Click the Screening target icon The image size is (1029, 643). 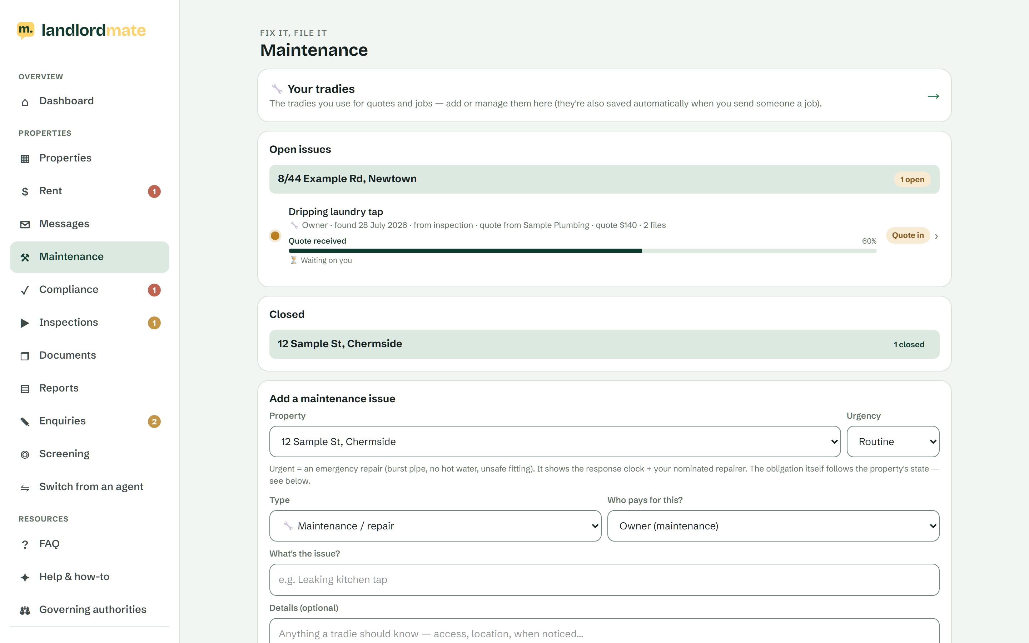pyautogui.click(x=25, y=455)
